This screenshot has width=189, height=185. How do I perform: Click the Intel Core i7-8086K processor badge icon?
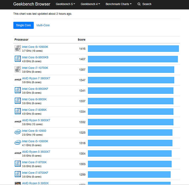(18, 111)
